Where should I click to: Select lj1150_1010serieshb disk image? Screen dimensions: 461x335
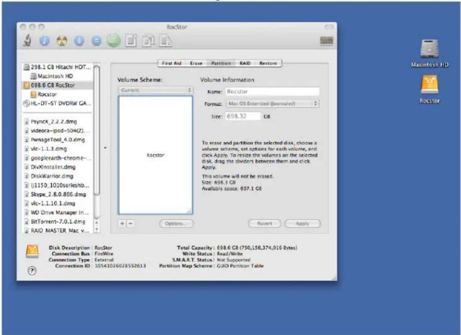click(x=57, y=186)
